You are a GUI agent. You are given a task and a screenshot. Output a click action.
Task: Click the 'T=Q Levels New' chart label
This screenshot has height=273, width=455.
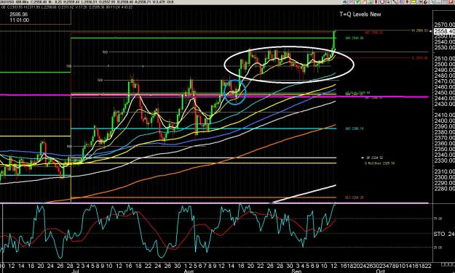tap(360, 15)
